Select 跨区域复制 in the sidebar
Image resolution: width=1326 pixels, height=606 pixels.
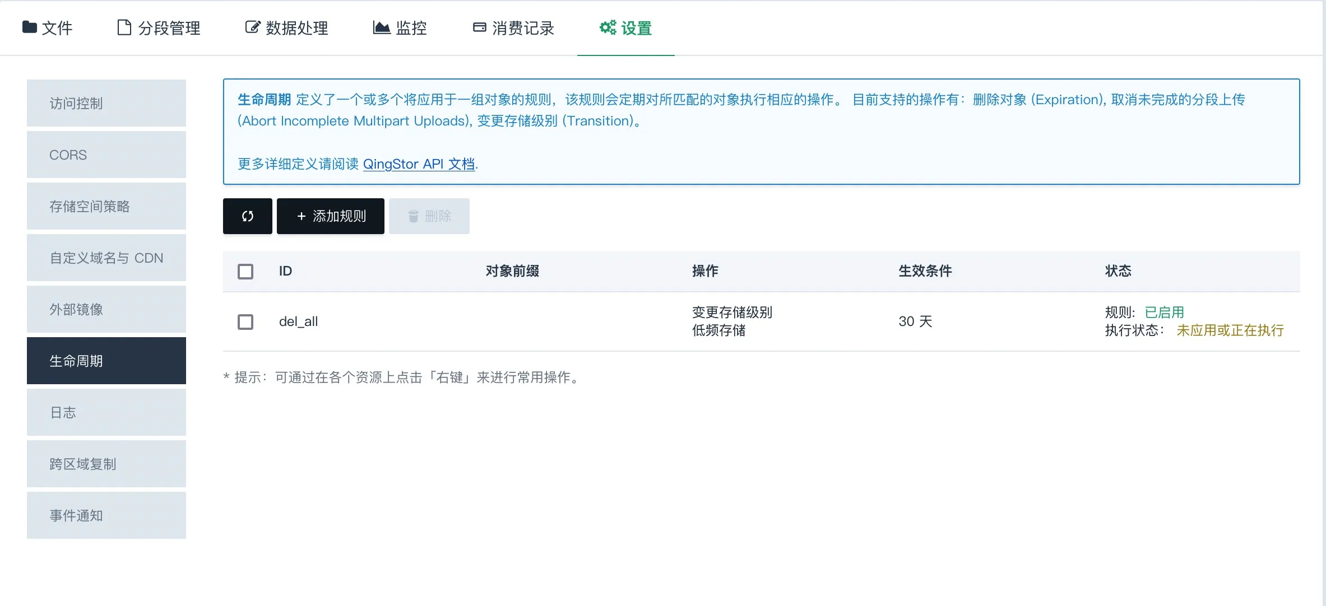tap(106, 464)
